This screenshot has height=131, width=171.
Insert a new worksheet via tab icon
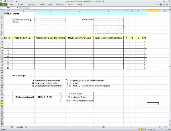[x=26, y=126]
